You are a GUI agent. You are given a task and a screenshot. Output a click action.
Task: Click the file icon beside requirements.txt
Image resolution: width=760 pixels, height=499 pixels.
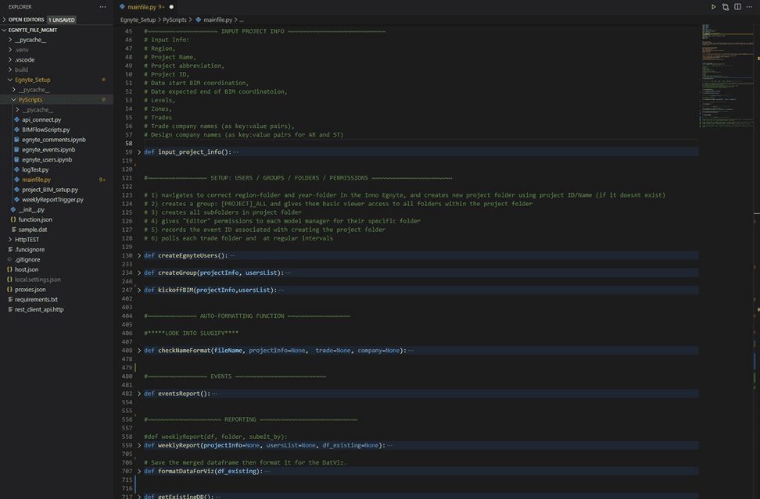[x=9, y=300]
